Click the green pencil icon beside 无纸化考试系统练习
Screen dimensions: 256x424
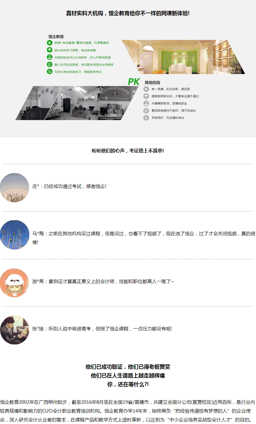[x=50, y=71]
